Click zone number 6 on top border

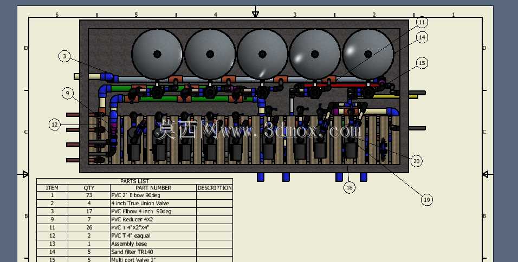pos(57,15)
